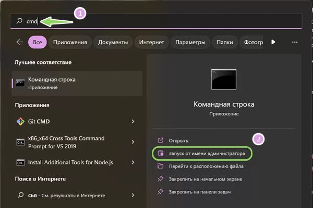Click the search input field with cmd
313x208 pixels.
(x=156, y=21)
